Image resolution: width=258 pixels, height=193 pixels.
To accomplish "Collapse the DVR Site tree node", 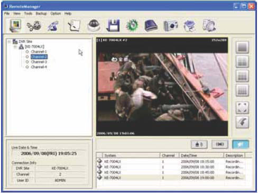I will tap(10, 42).
